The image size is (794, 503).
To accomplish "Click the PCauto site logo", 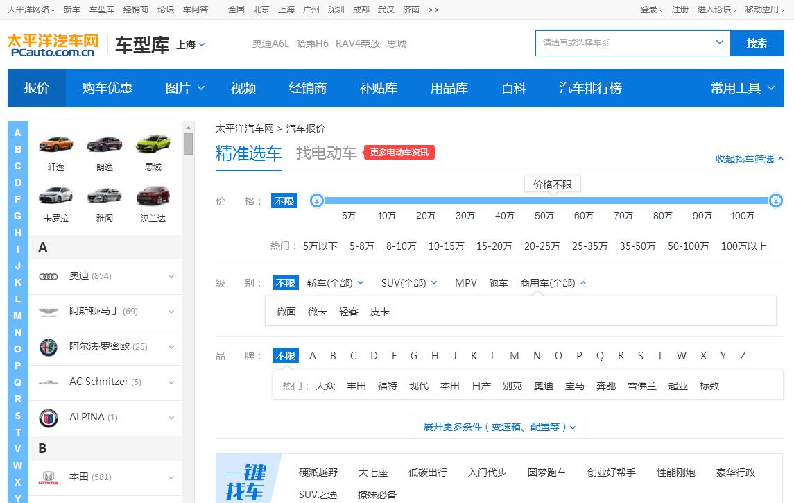I will point(53,44).
